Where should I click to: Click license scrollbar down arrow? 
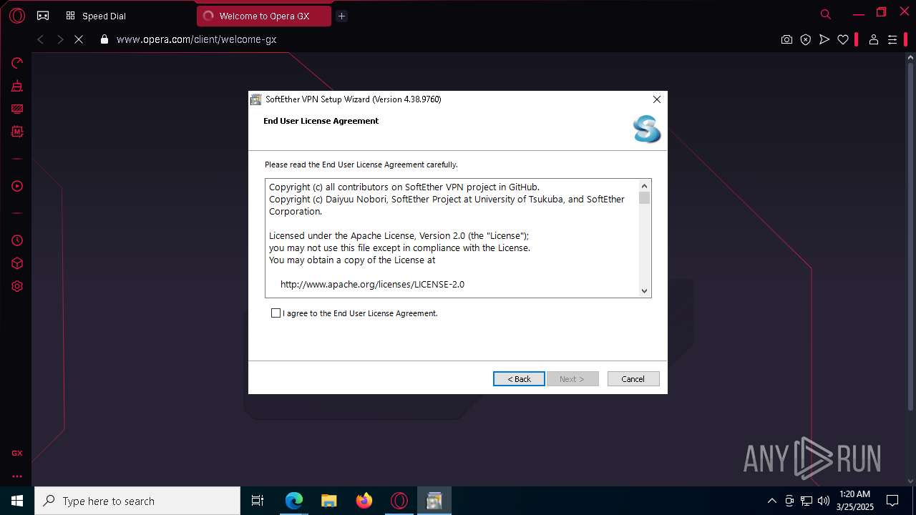(644, 290)
